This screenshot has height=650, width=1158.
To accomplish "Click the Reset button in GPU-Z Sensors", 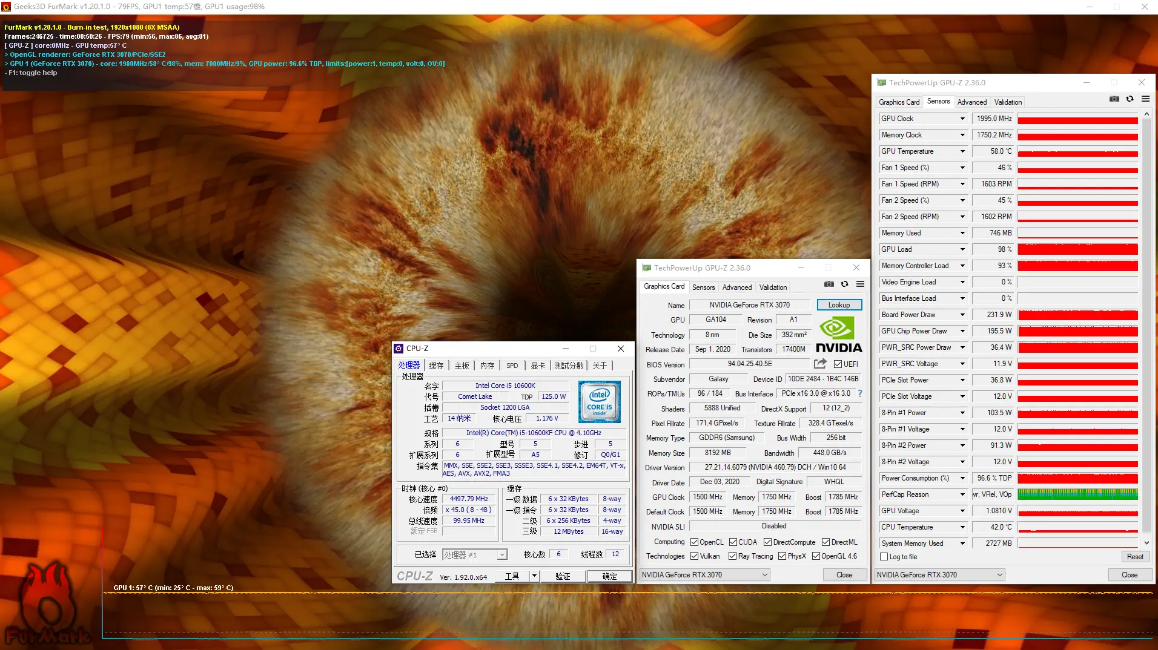I will click(x=1135, y=557).
